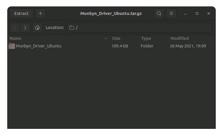Click the Munbyn_Driver_Ubuntu folder icon
The image size is (223, 137).
pyautogui.click(x=12, y=46)
